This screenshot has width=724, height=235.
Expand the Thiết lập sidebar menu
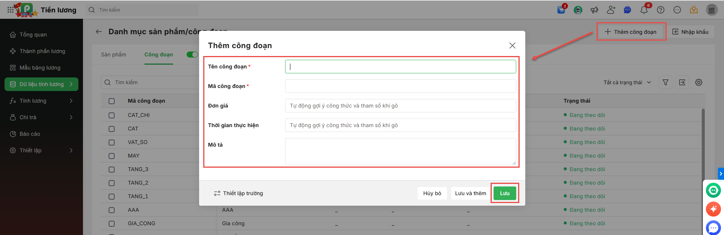(41, 150)
